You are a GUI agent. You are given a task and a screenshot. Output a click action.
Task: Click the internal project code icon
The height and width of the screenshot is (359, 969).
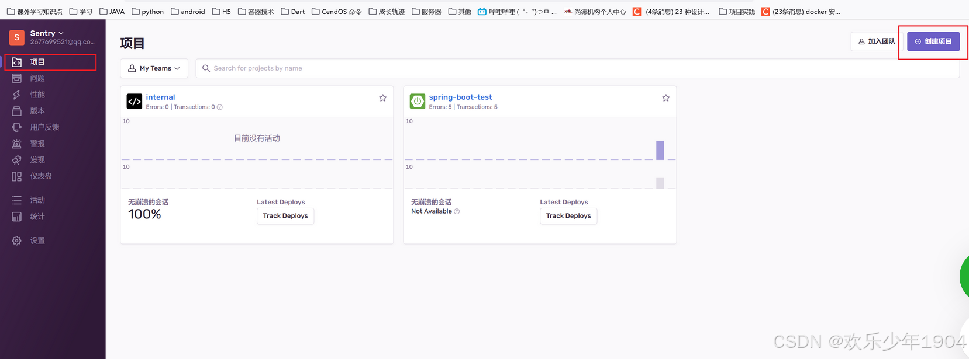coord(135,102)
